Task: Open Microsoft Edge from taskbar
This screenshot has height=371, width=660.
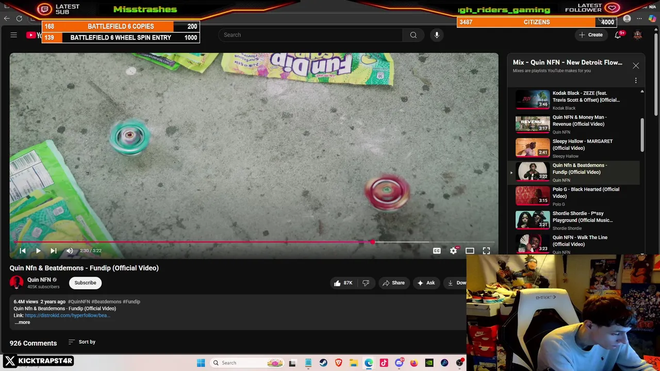Action: [369, 363]
